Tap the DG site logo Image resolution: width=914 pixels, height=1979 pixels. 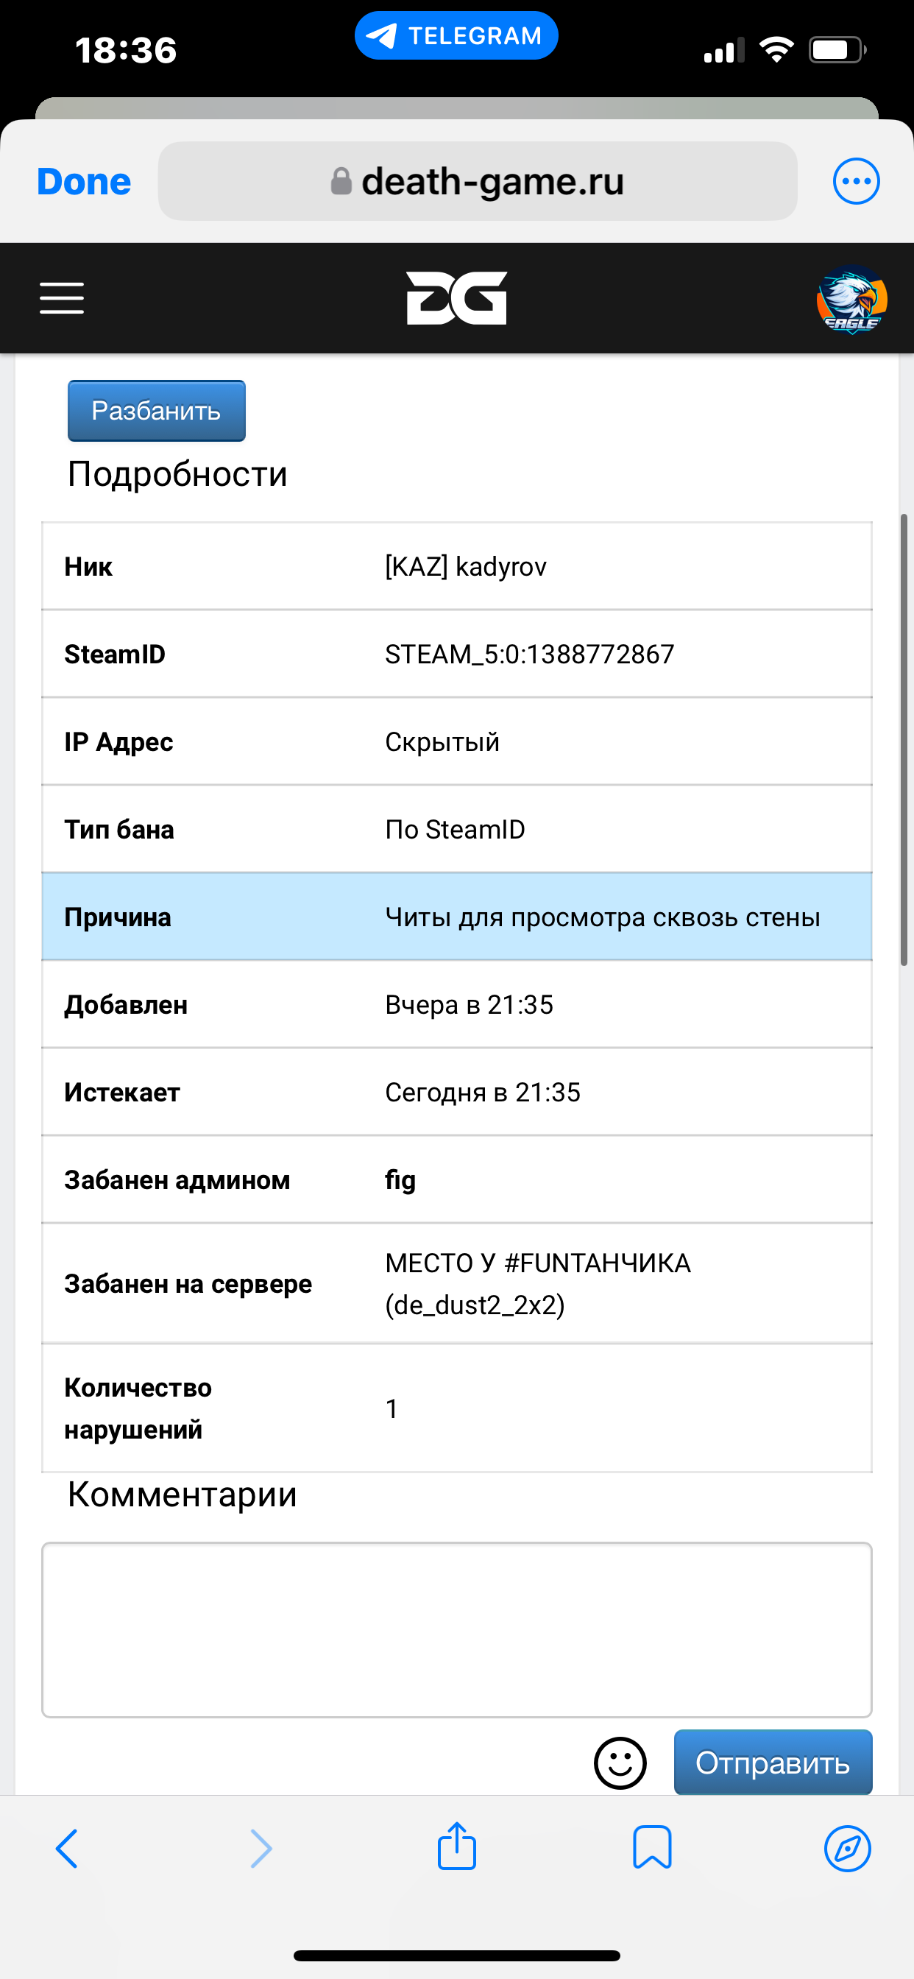(x=456, y=298)
